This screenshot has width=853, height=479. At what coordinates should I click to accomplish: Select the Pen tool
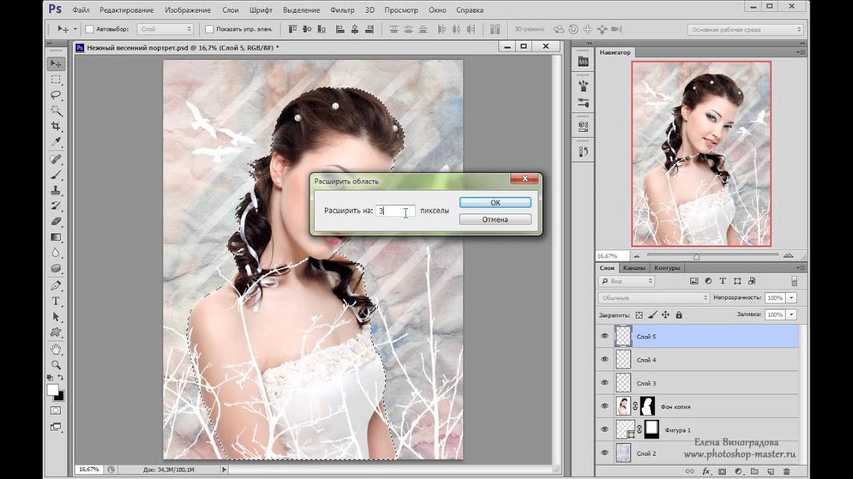pos(56,285)
